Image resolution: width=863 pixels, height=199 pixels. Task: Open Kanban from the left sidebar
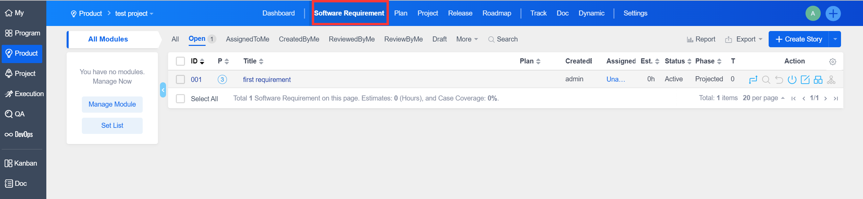point(21,163)
